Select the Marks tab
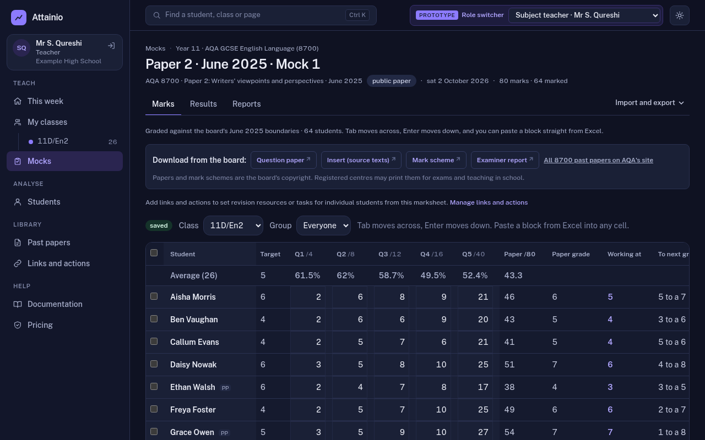 click(163, 104)
